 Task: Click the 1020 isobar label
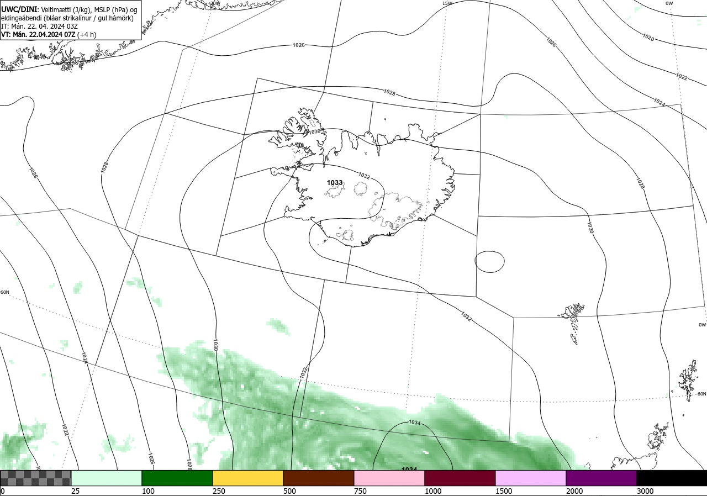click(x=648, y=37)
